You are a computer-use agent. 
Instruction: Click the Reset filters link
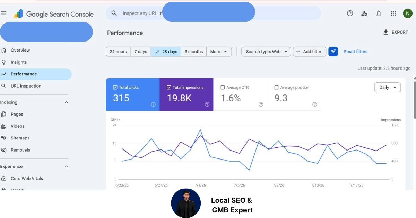tap(356, 52)
